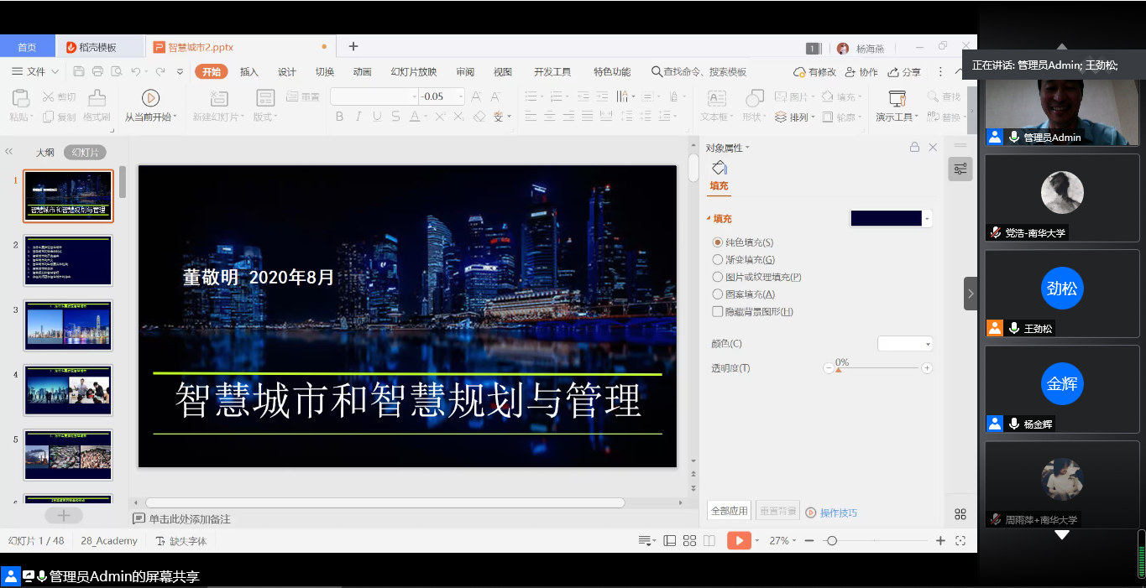Open the 27% zoom level dropdown
The height and width of the screenshot is (588, 1146).
click(x=784, y=541)
